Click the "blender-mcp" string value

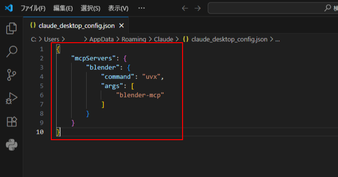click(x=140, y=95)
